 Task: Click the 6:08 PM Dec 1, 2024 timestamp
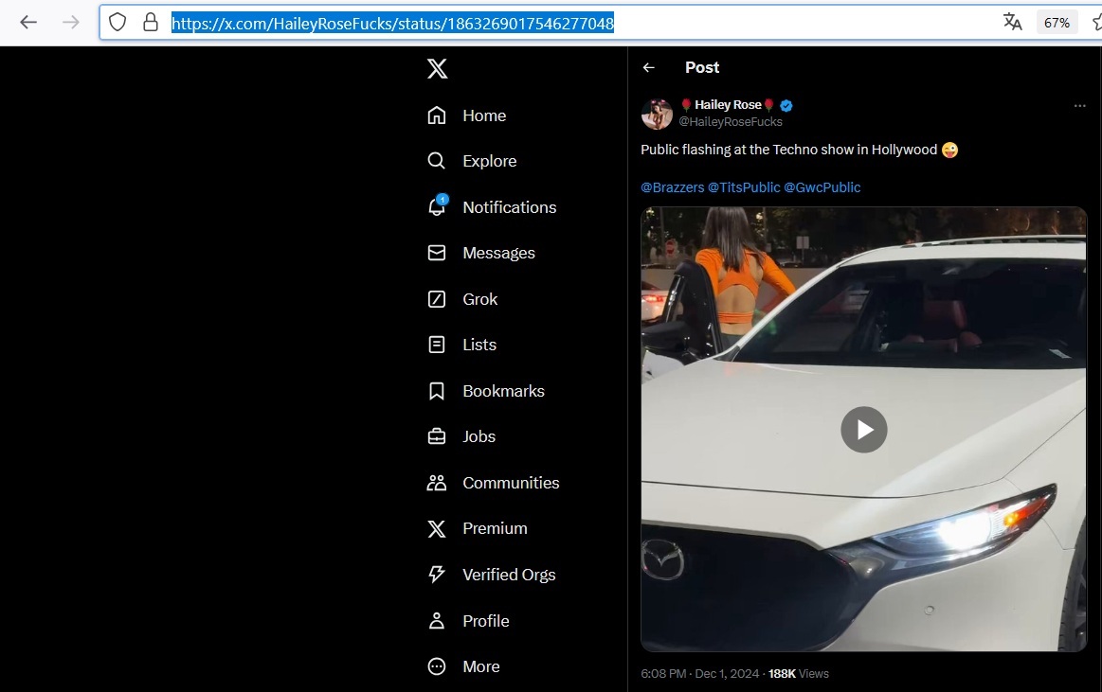click(x=700, y=674)
